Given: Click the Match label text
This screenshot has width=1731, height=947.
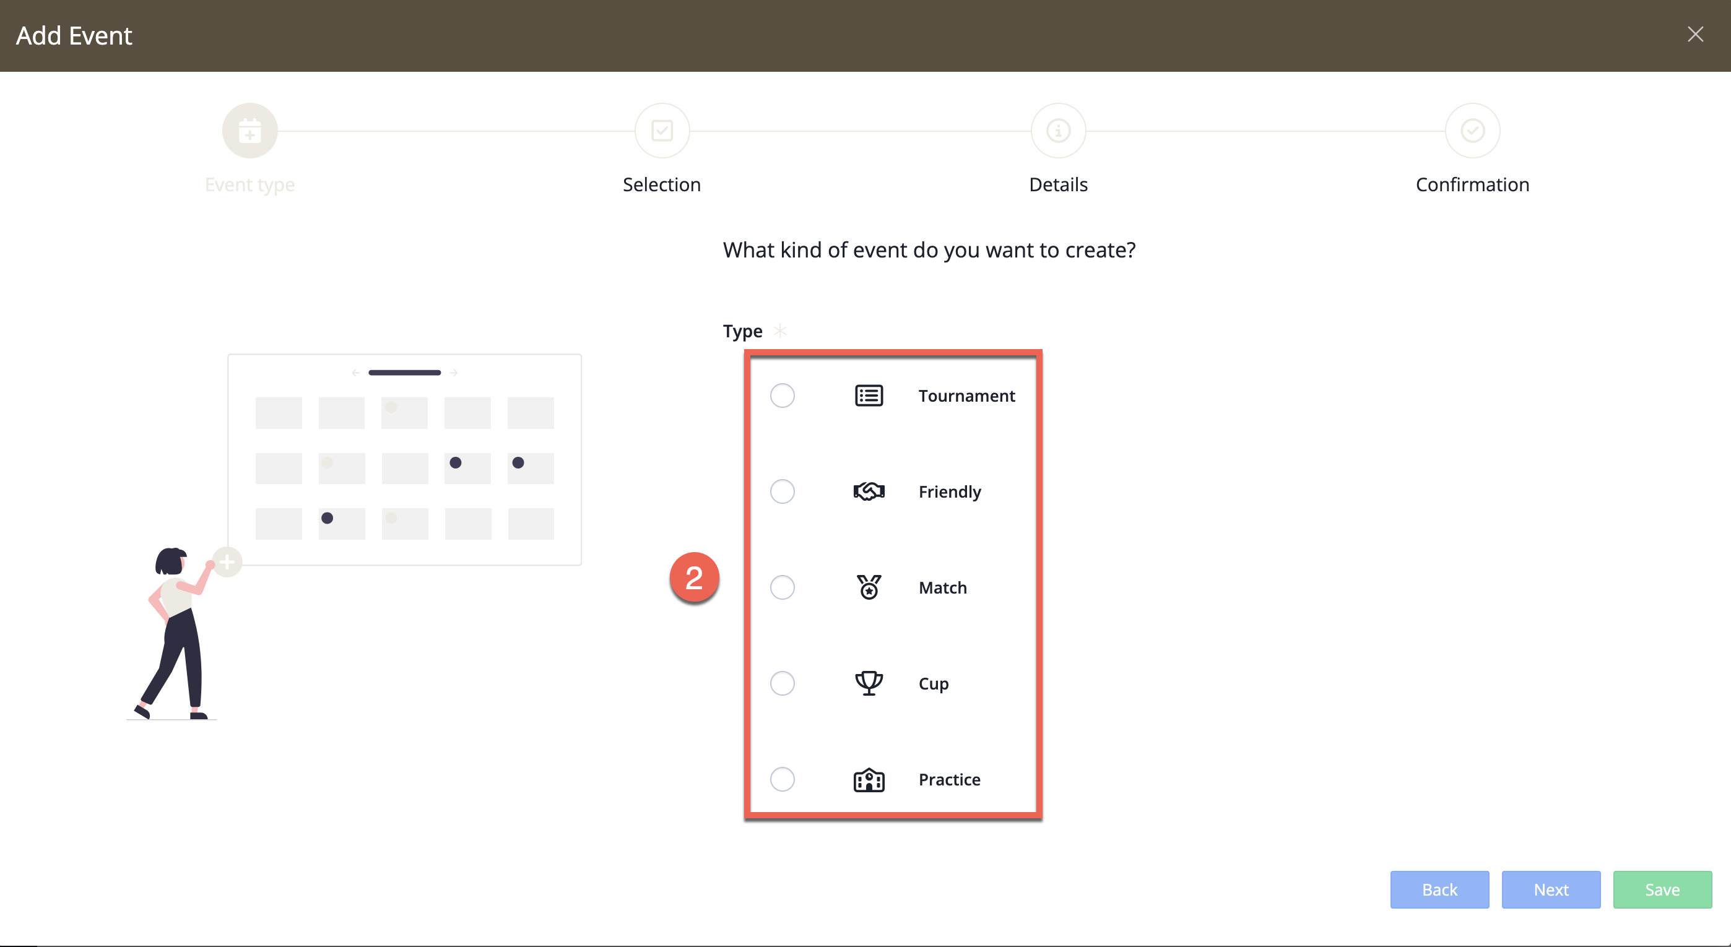Looking at the screenshot, I should click(943, 587).
